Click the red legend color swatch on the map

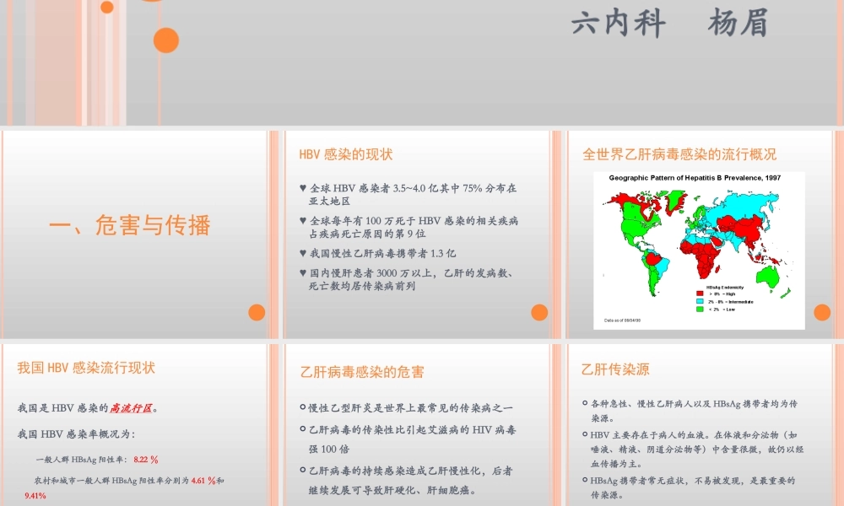pos(700,293)
